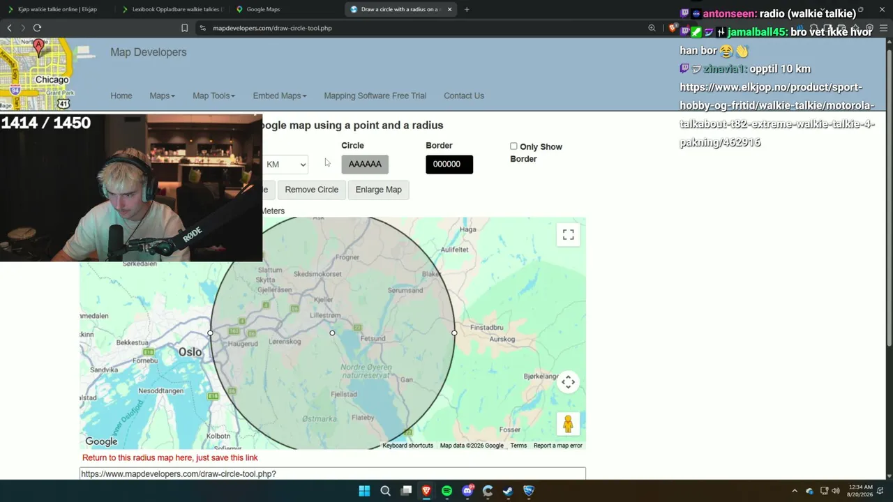Enable the Only Show Border checkbox

(x=513, y=146)
